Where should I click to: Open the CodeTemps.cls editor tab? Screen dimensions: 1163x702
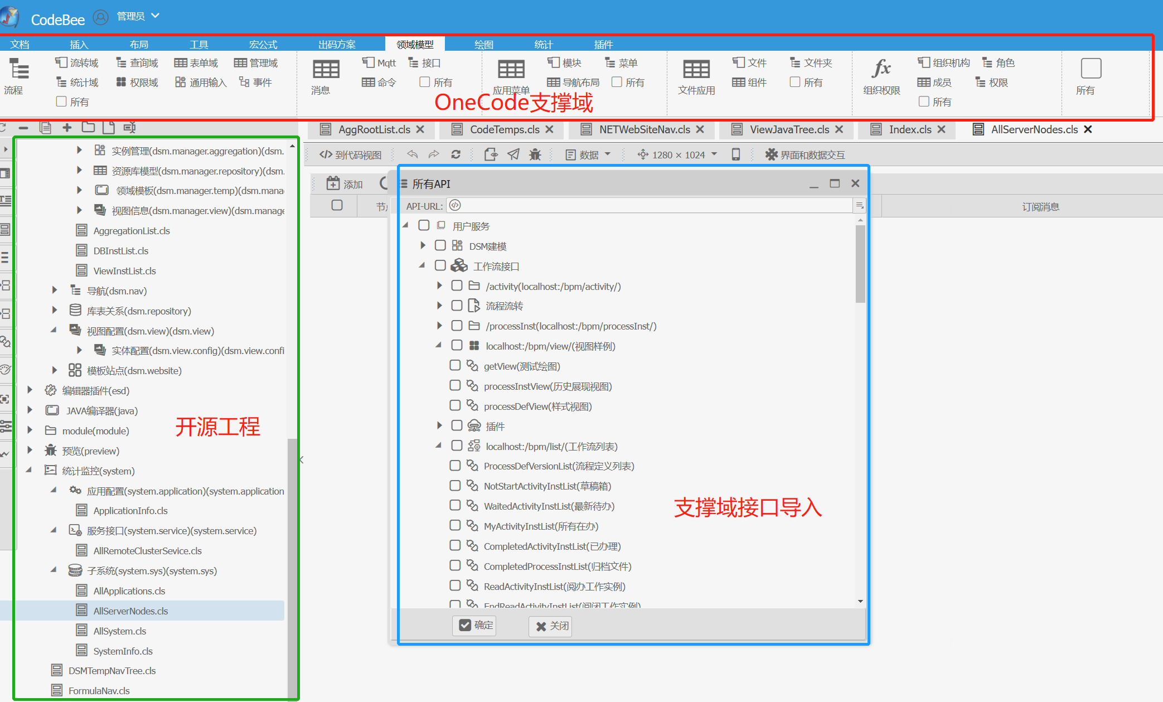504,129
